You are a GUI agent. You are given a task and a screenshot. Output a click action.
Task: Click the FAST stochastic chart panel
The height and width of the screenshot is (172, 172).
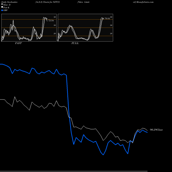29,28
